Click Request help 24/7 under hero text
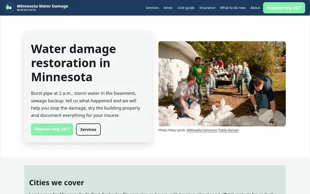This screenshot has width=310, height=194. point(52,129)
